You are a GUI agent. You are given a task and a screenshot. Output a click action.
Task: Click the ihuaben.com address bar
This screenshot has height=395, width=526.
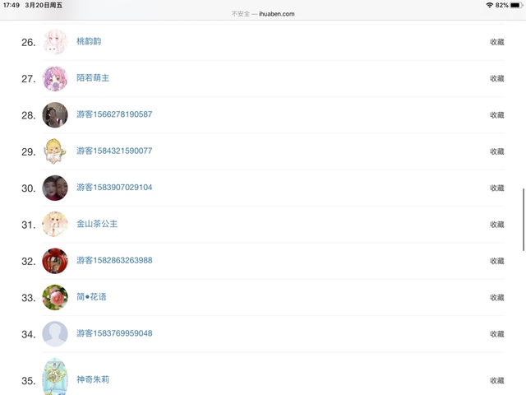(263, 14)
